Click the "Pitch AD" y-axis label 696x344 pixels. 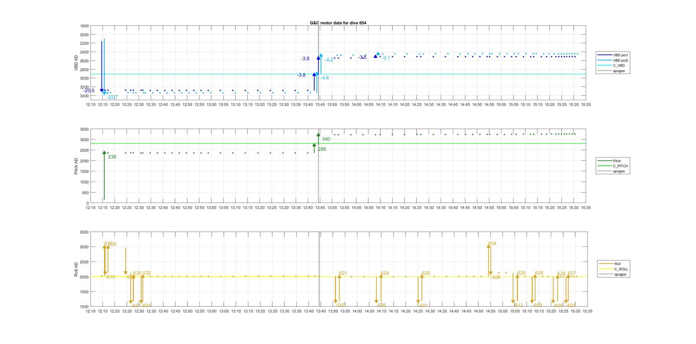pos(77,166)
